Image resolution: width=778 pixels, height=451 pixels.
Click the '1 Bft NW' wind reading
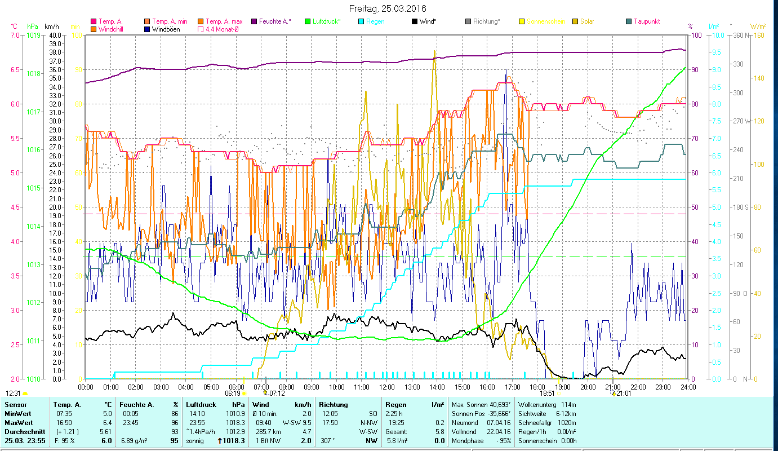click(x=269, y=441)
